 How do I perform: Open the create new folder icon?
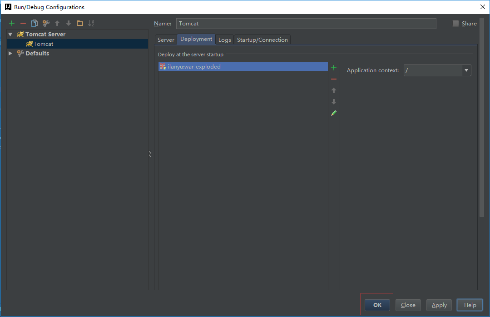click(80, 23)
